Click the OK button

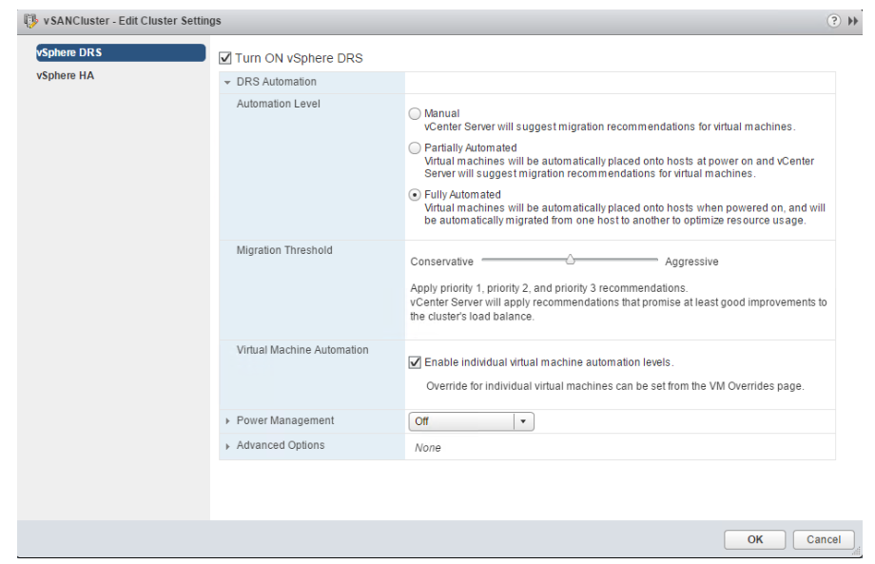(754, 539)
